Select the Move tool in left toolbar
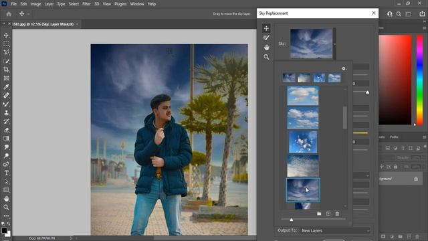 point(6,35)
